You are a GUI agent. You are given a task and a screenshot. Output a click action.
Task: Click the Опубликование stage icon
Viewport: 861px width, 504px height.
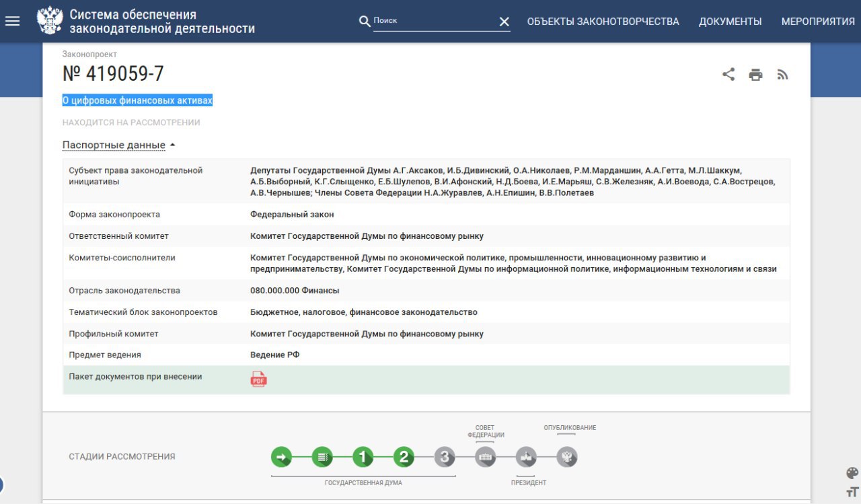(567, 458)
